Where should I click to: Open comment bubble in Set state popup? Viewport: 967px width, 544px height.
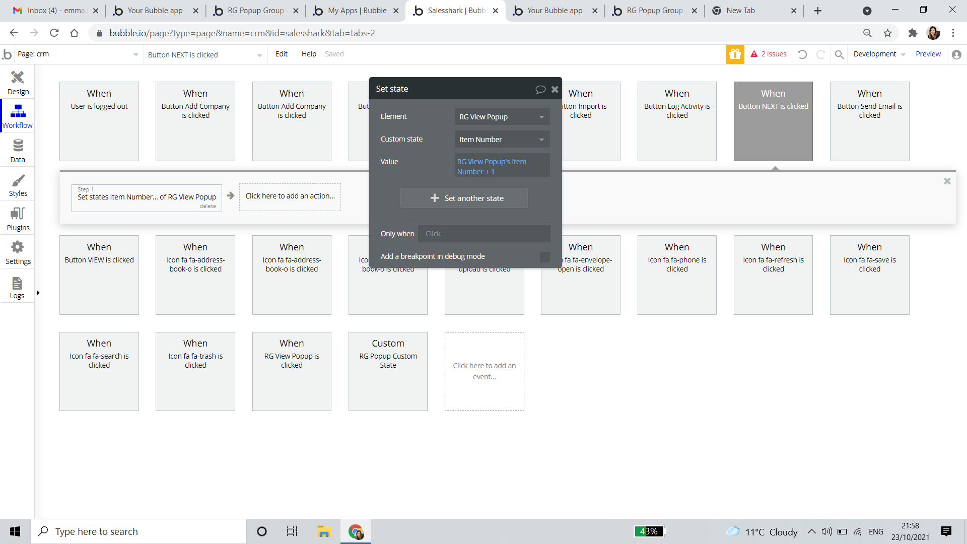click(540, 89)
